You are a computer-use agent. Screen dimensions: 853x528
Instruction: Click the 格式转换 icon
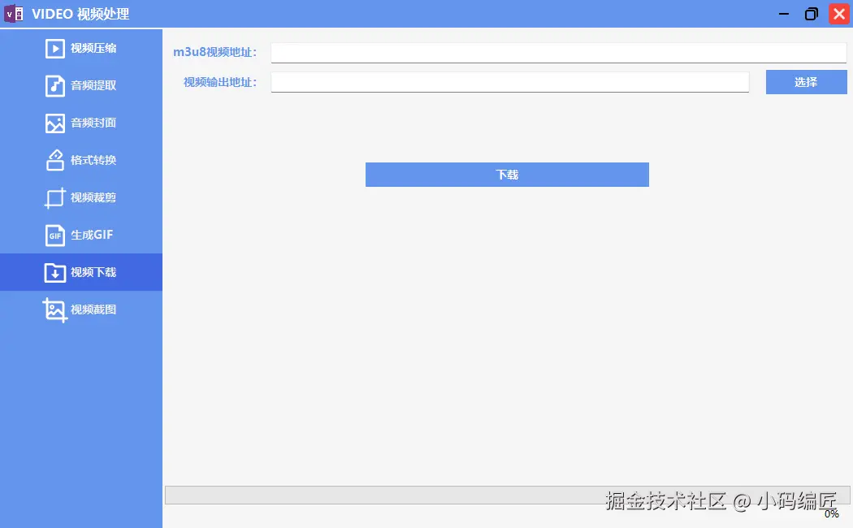[x=55, y=160]
